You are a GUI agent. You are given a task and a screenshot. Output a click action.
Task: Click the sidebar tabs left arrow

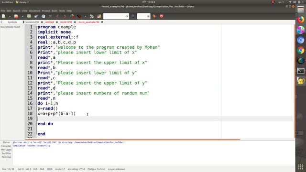(1, 22)
